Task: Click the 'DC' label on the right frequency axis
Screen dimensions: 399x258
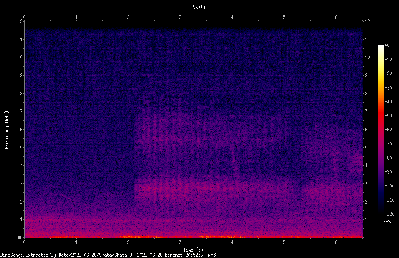Action: click(x=367, y=238)
